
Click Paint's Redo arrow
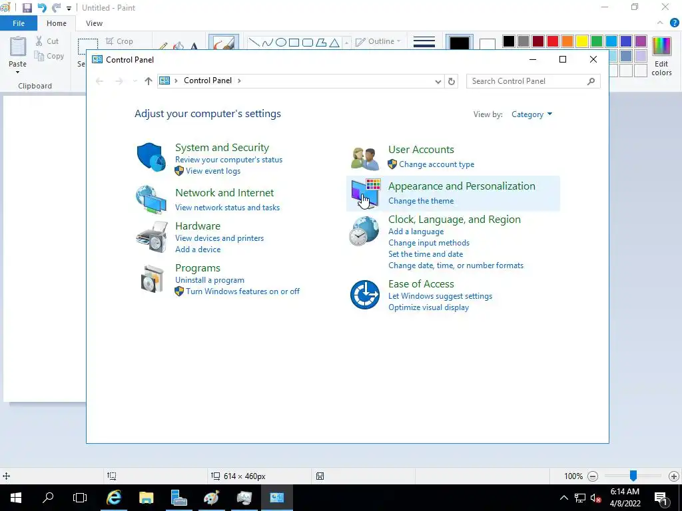pos(56,8)
